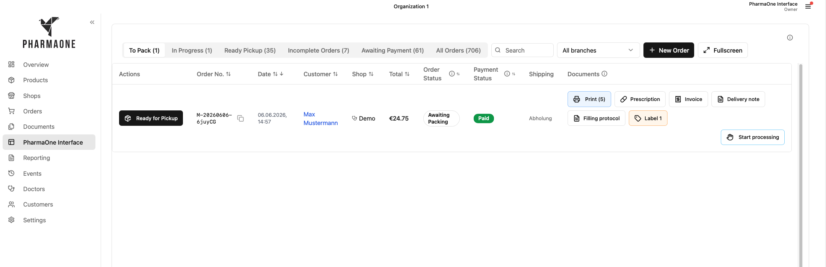Click the Order Status info icon
The height and width of the screenshot is (267, 826).
pos(452,74)
